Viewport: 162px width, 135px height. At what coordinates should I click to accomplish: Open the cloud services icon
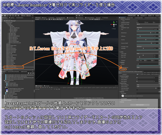coord(138,16)
